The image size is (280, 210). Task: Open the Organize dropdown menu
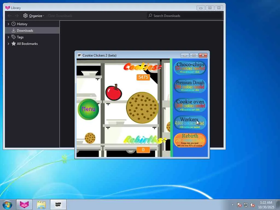pos(34,16)
